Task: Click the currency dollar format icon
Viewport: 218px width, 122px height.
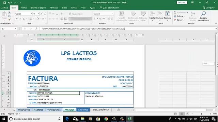Action: tap(95, 19)
